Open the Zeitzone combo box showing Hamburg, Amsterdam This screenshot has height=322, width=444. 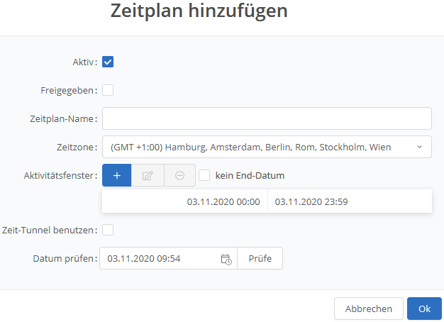click(x=260, y=147)
